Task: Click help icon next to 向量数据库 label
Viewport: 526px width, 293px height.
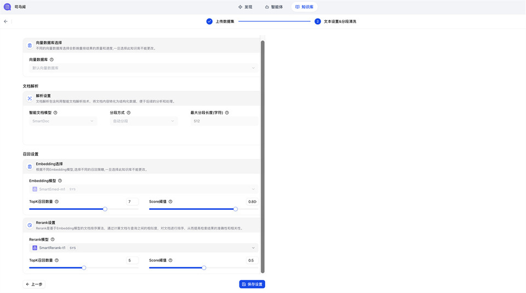Action: (52, 60)
